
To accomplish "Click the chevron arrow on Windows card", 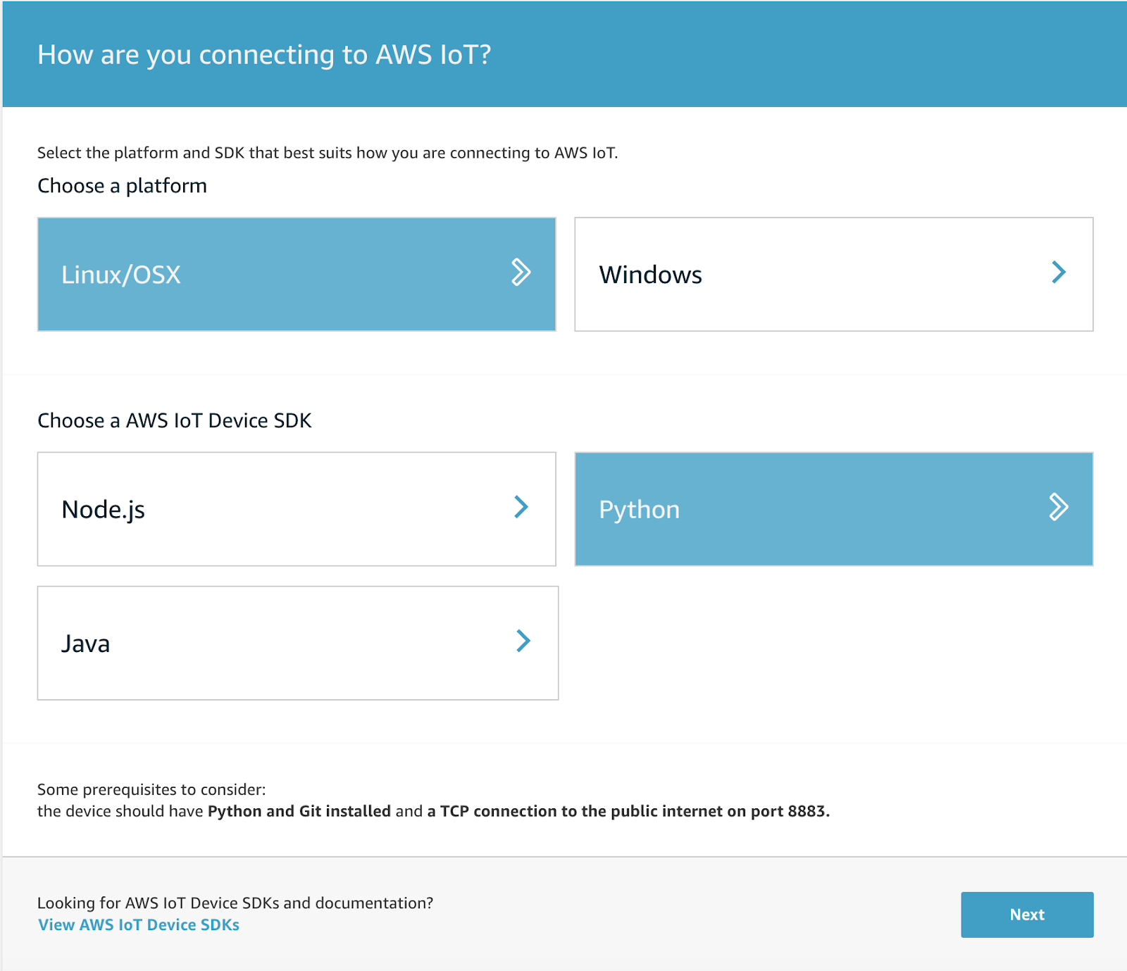I will pyautogui.click(x=1059, y=272).
